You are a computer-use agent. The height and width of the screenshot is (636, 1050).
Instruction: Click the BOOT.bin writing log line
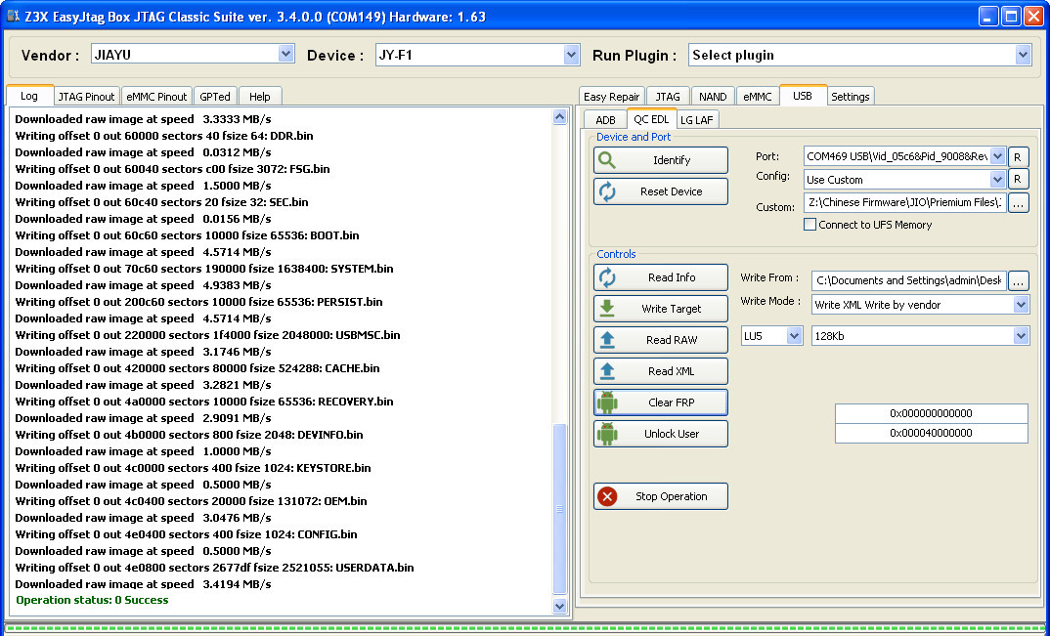188,235
